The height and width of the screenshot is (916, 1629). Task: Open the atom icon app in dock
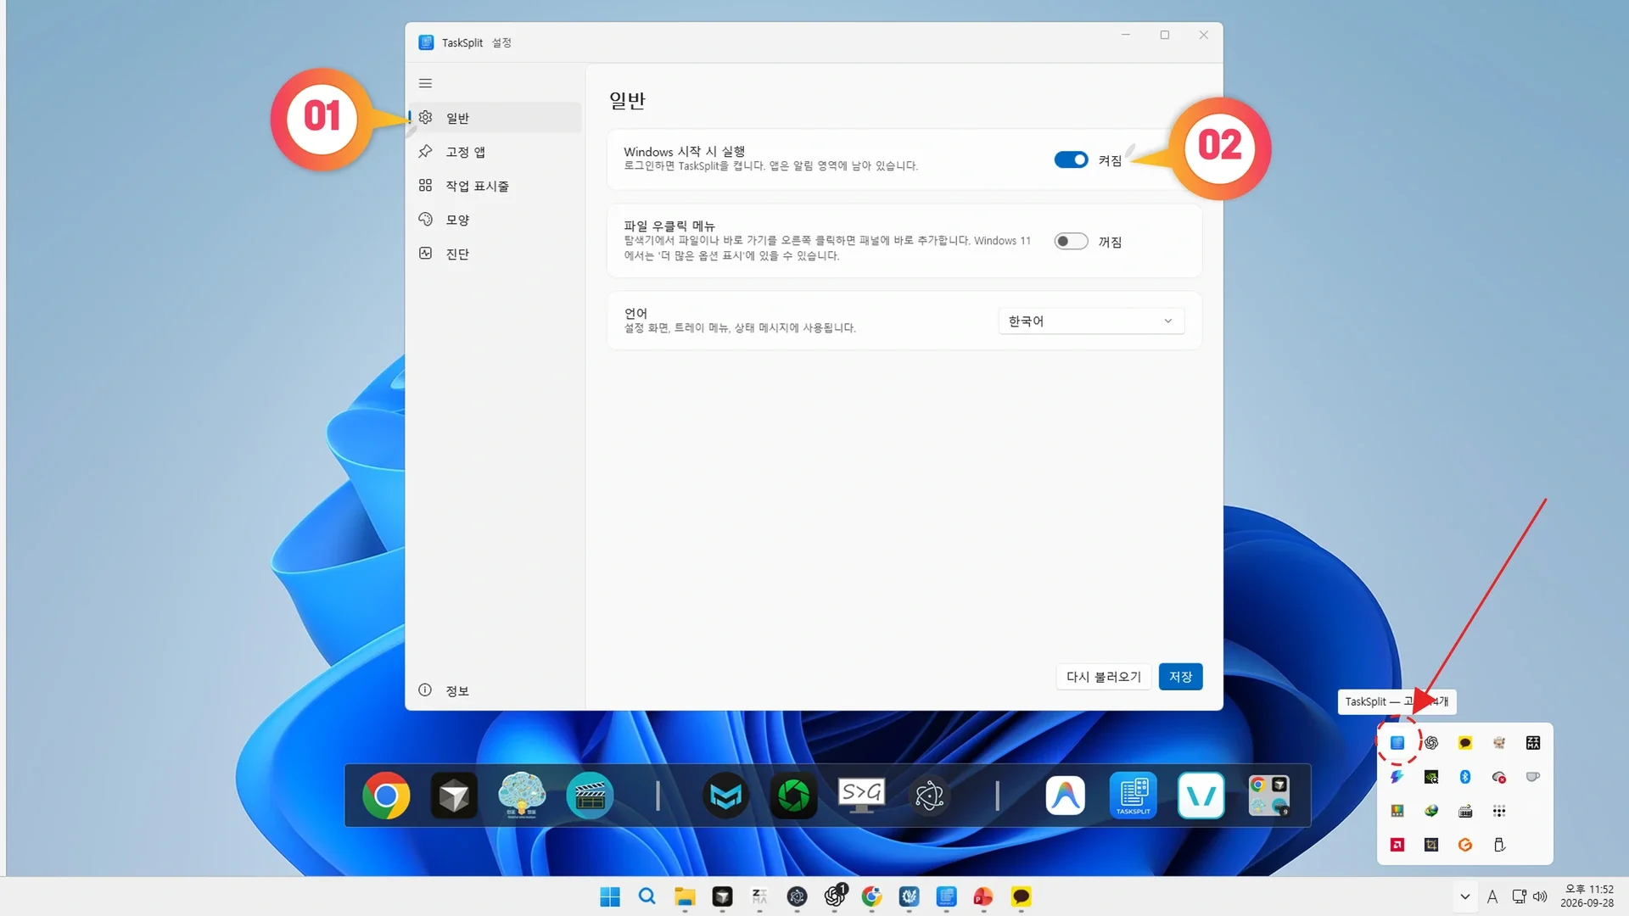[929, 796]
